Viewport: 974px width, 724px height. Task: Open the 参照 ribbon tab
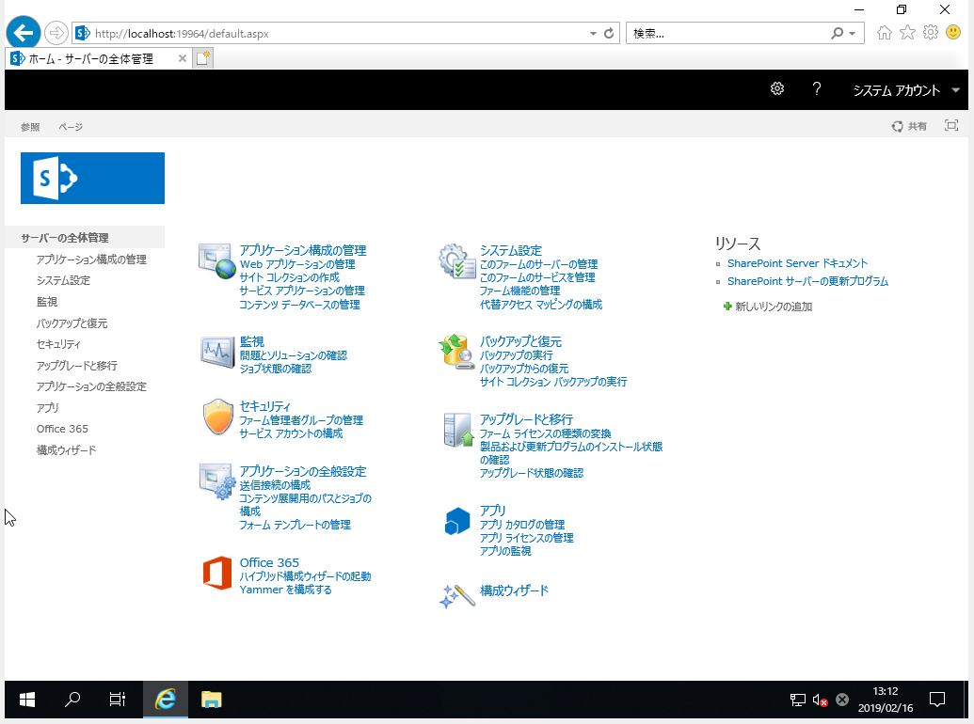point(30,127)
